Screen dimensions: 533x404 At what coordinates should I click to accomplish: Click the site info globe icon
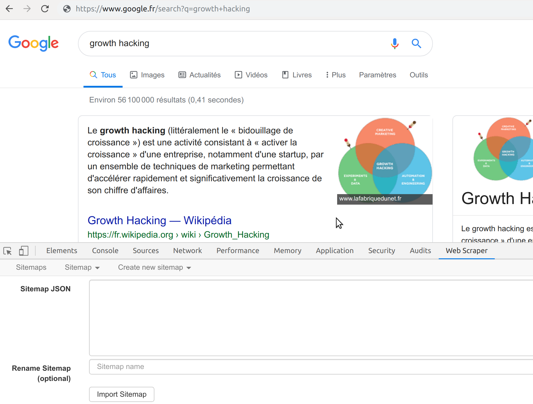(67, 9)
